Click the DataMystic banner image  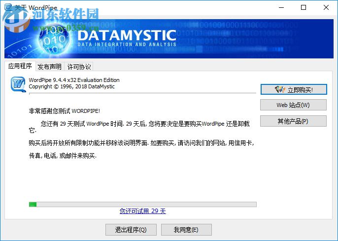pos(169,39)
